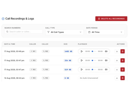
Task: Click the Delete All Recordings button
Action: tap(111, 19)
